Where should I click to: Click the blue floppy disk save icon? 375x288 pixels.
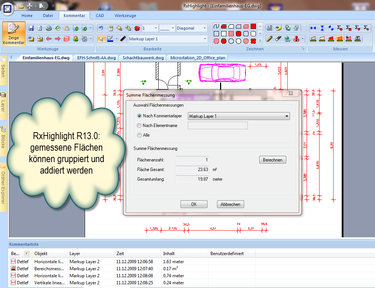point(31,28)
